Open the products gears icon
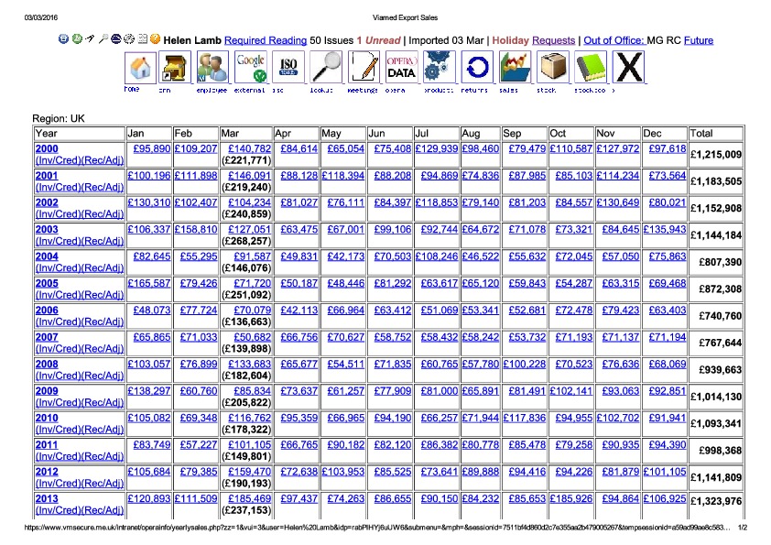 pyautogui.click(x=439, y=68)
